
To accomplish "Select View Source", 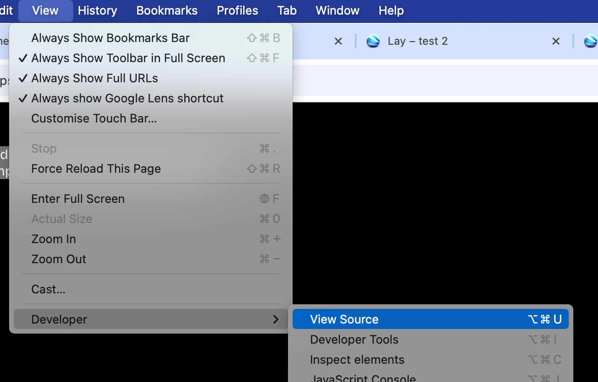I will pyautogui.click(x=344, y=319).
